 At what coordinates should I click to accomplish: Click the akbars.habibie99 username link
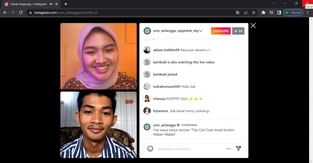166,50
